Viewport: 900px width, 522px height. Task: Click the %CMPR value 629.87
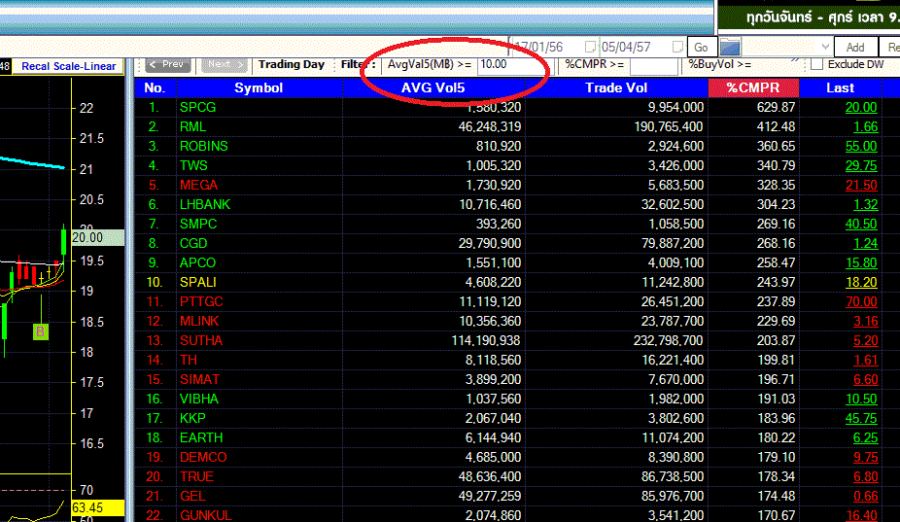coord(776,107)
